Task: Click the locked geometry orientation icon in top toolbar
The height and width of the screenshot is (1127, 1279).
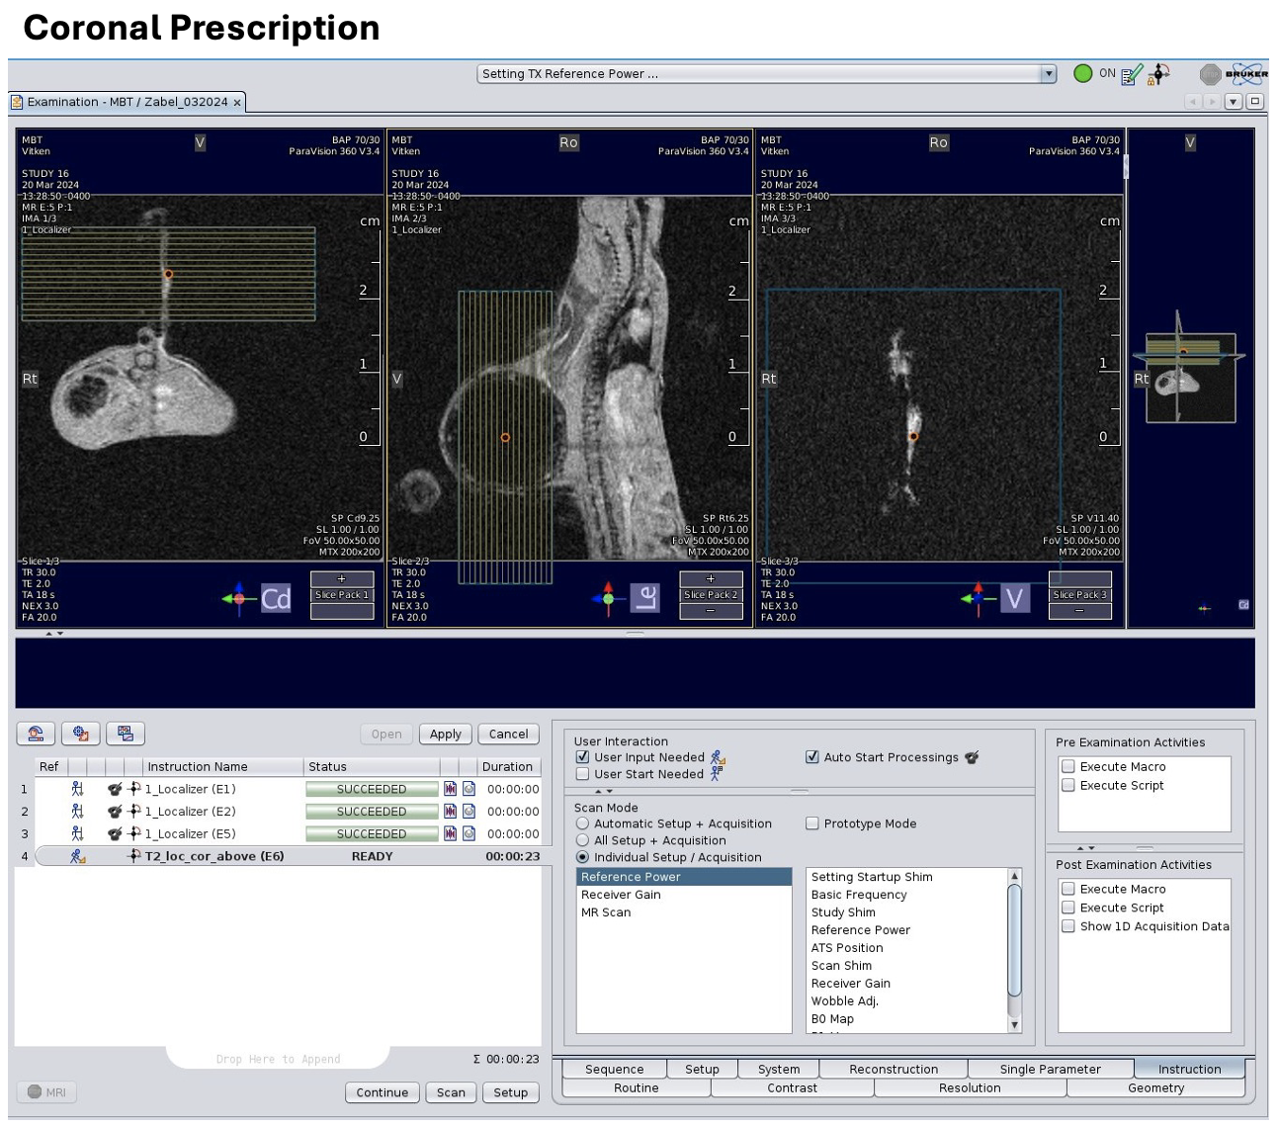Action: coord(1159,74)
